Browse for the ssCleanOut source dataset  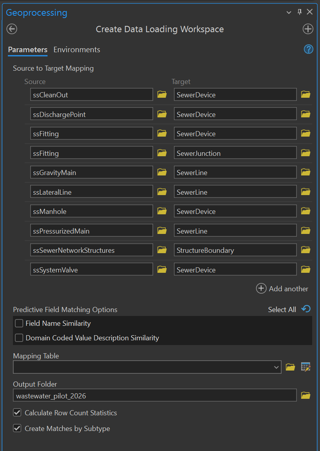pyautogui.click(x=162, y=94)
